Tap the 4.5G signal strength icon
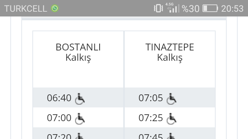 (173, 8)
